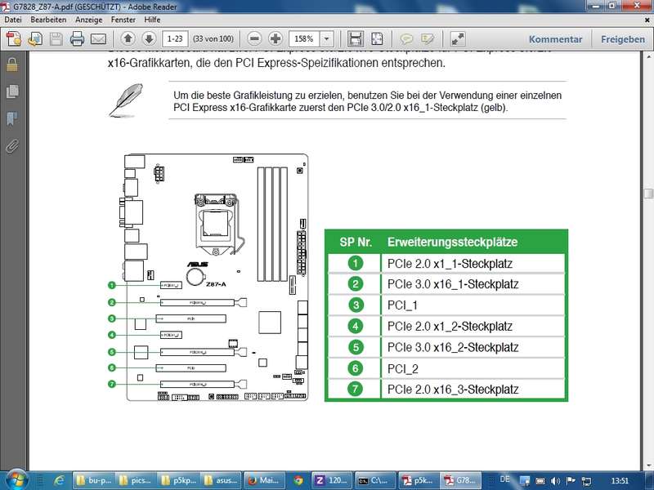Open the attachments paperclip panel
Image resolution: width=654 pixels, height=490 pixels.
pos(12,146)
